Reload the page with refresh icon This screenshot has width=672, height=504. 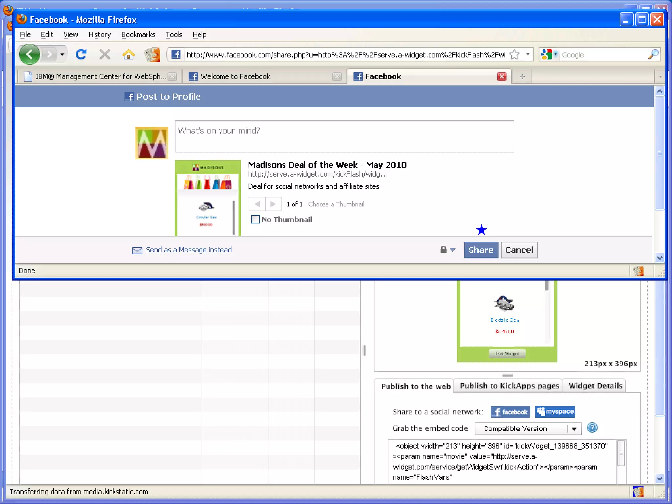click(81, 54)
